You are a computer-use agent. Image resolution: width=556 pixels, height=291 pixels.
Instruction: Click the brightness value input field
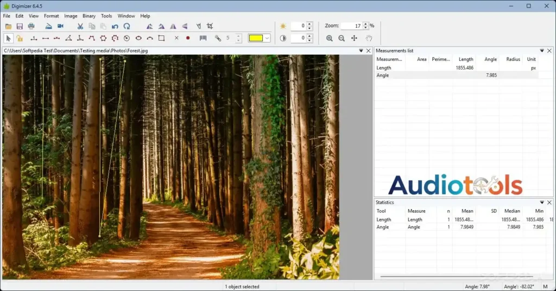pyautogui.click(x=298, y=26)
